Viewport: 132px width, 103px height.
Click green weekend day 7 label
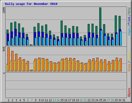32,100
